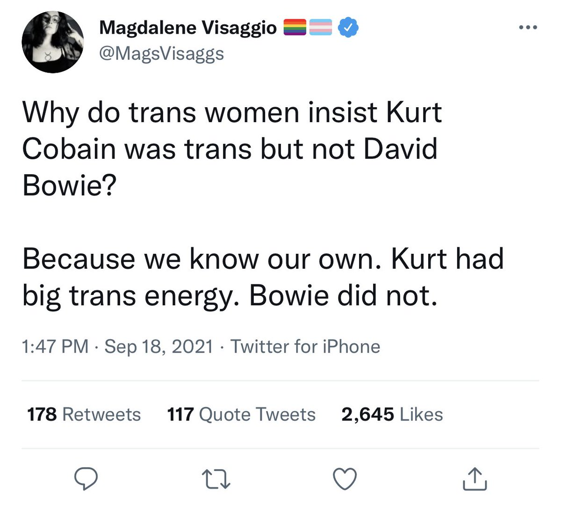Click the trans pride flag emoji
This screenshot has height=508, width=561.
(x=321, y=28)
